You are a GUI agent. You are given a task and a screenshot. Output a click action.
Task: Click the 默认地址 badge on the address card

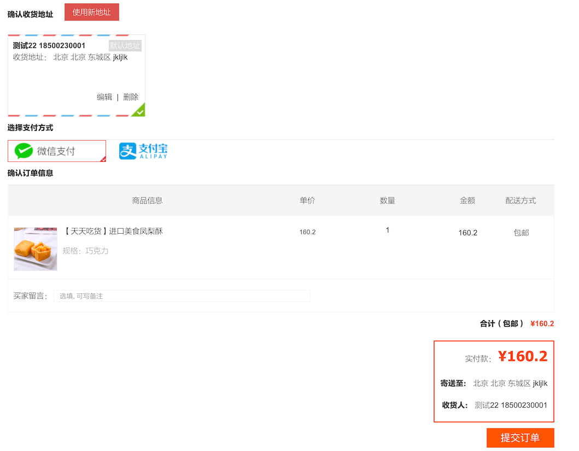coord(125,45)
